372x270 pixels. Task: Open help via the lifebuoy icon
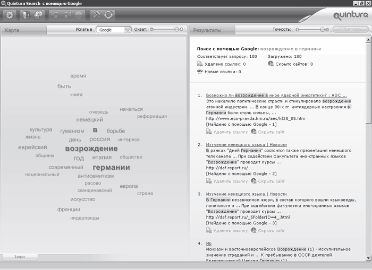(108, 15)
